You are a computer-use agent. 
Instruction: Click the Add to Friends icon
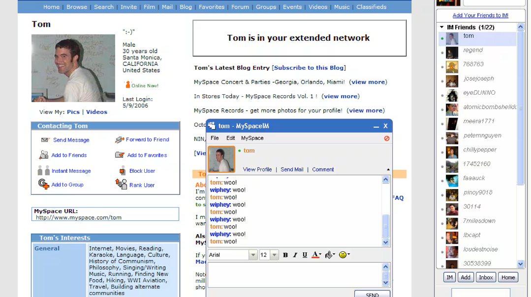[44, 155]
